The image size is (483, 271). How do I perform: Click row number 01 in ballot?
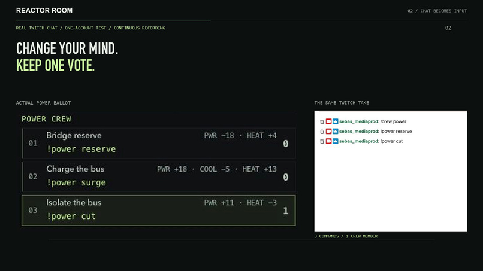click(x=33, y=143)
